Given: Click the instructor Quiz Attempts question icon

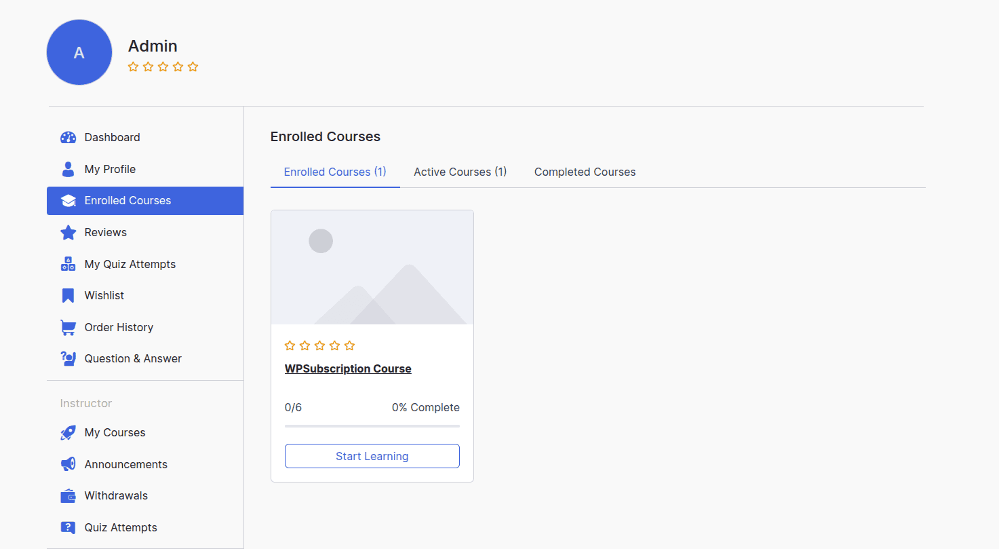Looking at the screenshot, I should coord(68,527).
